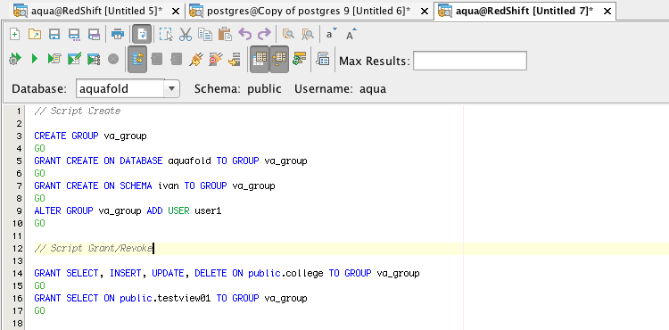Toggle grid results view button
Viewport: 669px width, 330px height.
(260, 59)
